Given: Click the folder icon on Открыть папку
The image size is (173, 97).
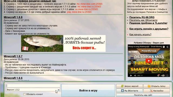Looking at the screenshot, I should [149, 86].
